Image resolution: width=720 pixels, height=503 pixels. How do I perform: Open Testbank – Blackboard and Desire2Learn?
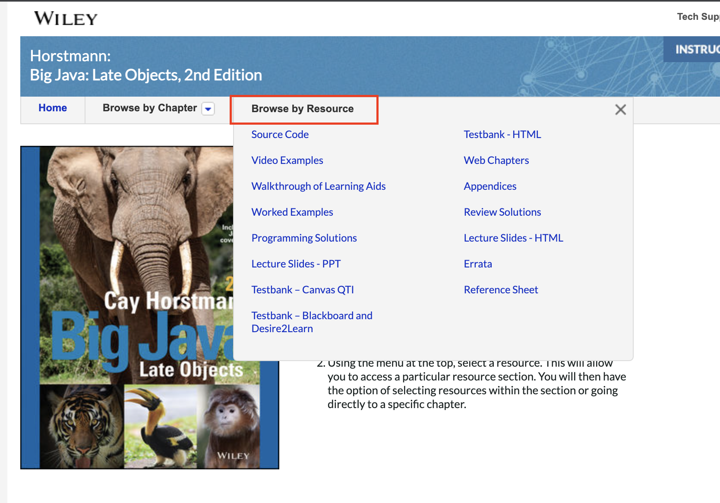click(312, 322)
